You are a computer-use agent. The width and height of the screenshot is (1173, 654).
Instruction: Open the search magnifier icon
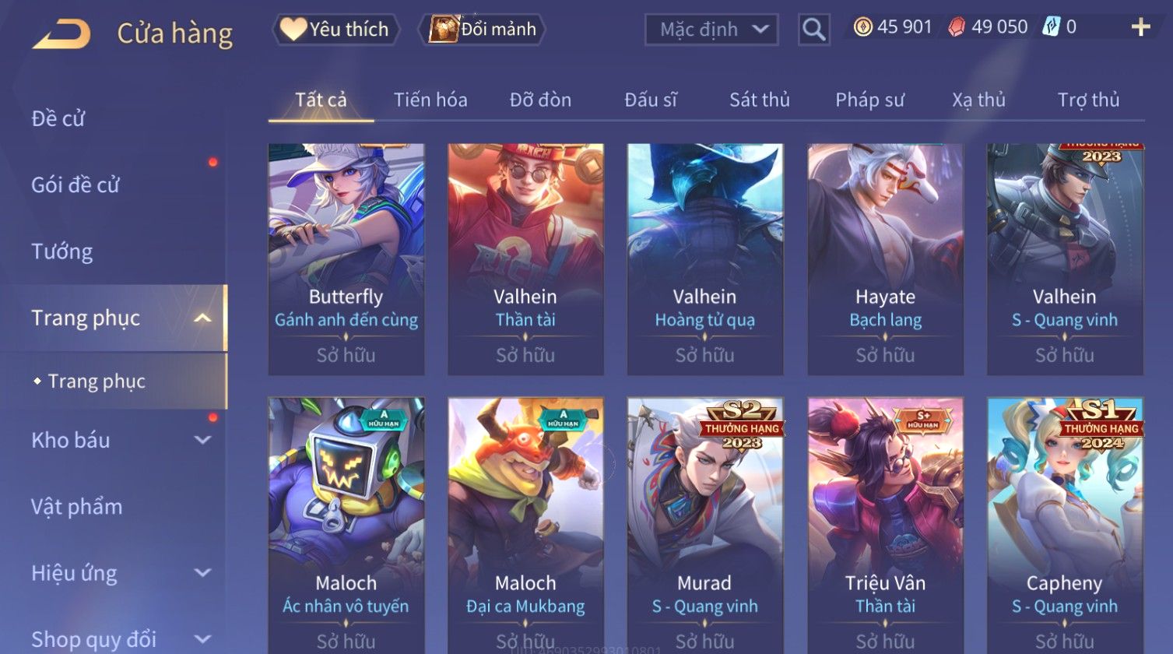pyautogui.click(x=813, y=30)
